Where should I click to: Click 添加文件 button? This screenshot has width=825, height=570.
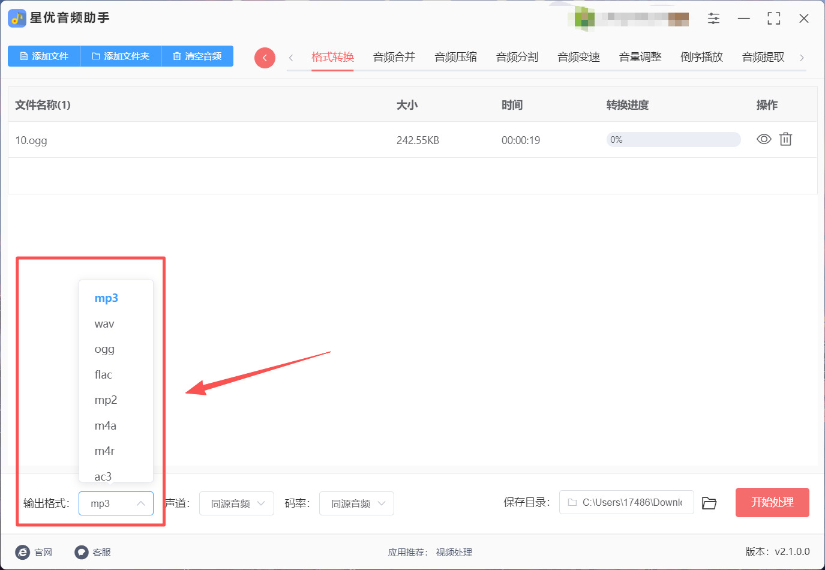click(44, 56)
